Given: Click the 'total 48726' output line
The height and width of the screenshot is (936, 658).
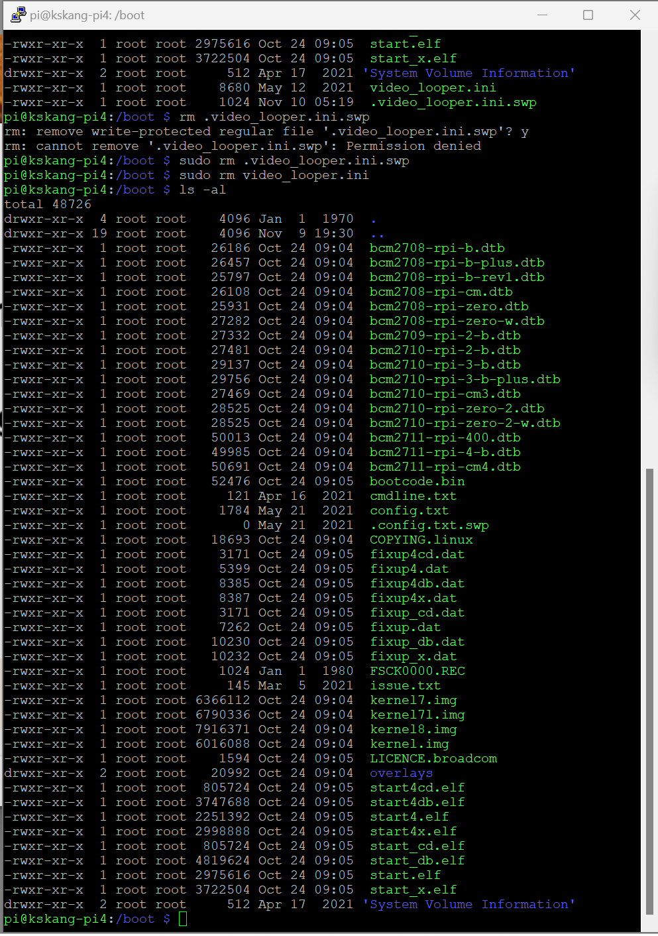Looking at the screenshot, I should 48,204.
